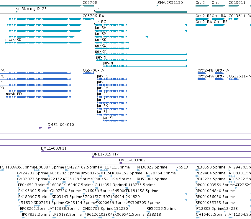Click the jar-PL protein label
This screenshot has height=219, width=251.
[102, 100]
